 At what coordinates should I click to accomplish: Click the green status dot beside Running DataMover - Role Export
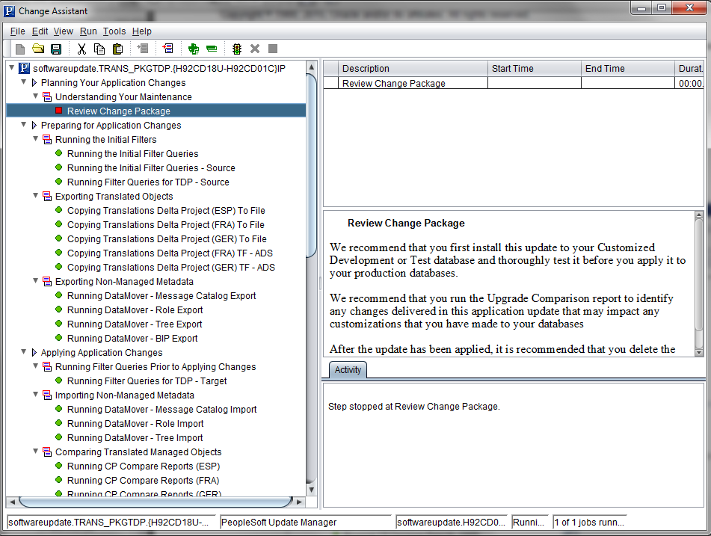(58, 309)
